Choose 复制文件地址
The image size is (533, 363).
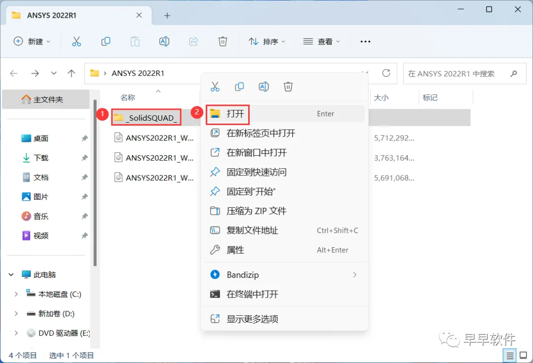coord(285,231)
